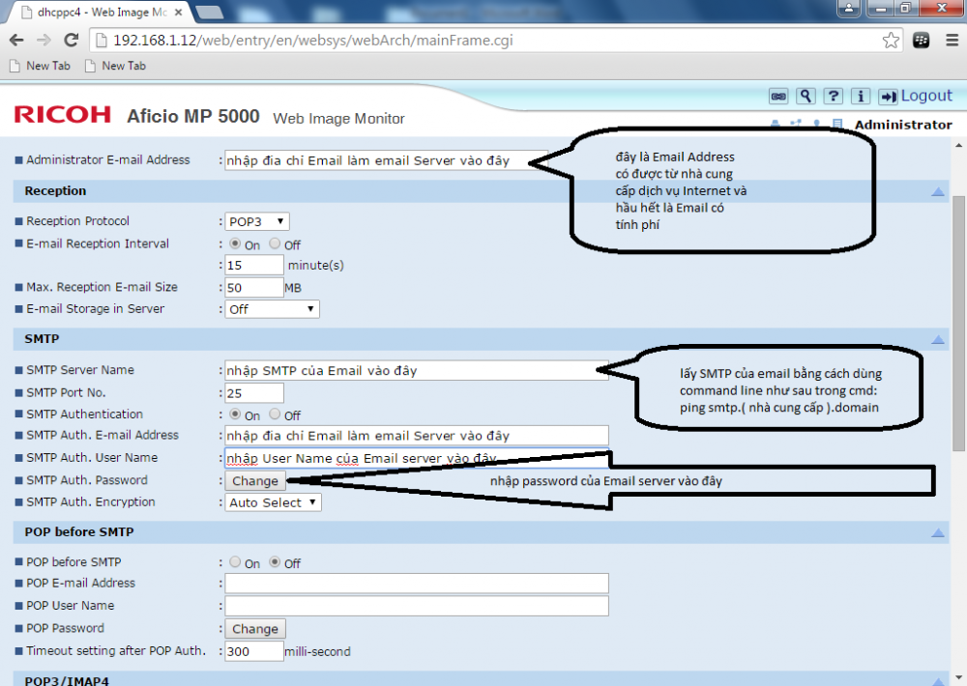Image resolution: width=967 pixels, height=686 pixels.
Task: Click Change for SMTP Auth. Password
Action: coord(255,480)
